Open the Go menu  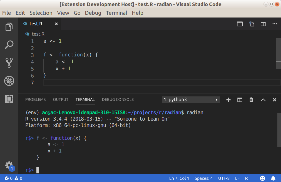tap(77, 13)
